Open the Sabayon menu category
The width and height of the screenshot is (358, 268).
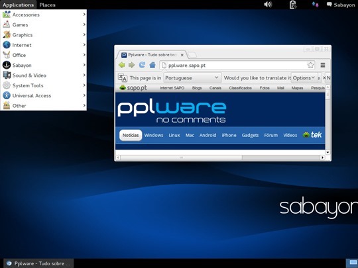pyautogui.click(x=43, y=65)
